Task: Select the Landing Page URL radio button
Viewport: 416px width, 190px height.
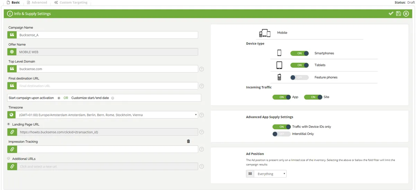Action: tap(9, 124)
